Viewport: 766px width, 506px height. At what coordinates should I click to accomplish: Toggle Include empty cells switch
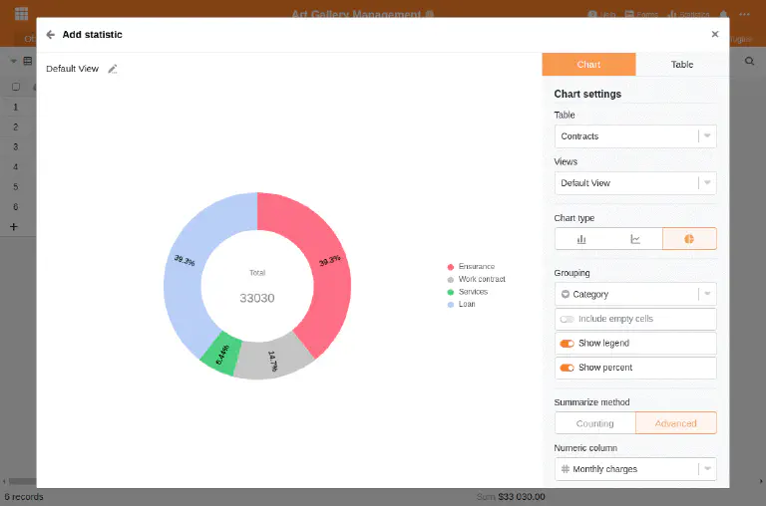[567, 319]
